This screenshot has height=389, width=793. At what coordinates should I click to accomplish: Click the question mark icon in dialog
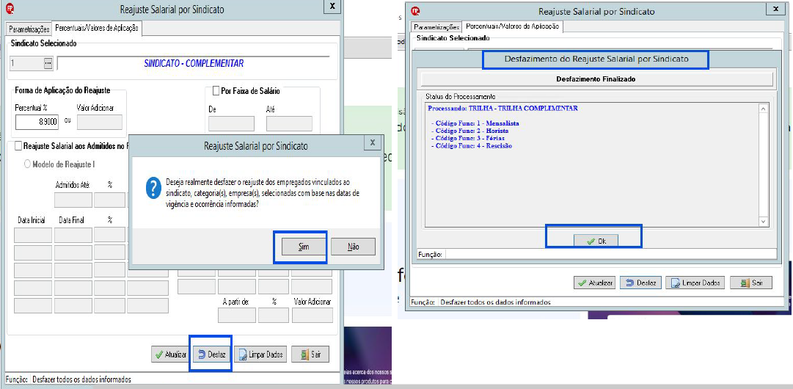point(153,188)
